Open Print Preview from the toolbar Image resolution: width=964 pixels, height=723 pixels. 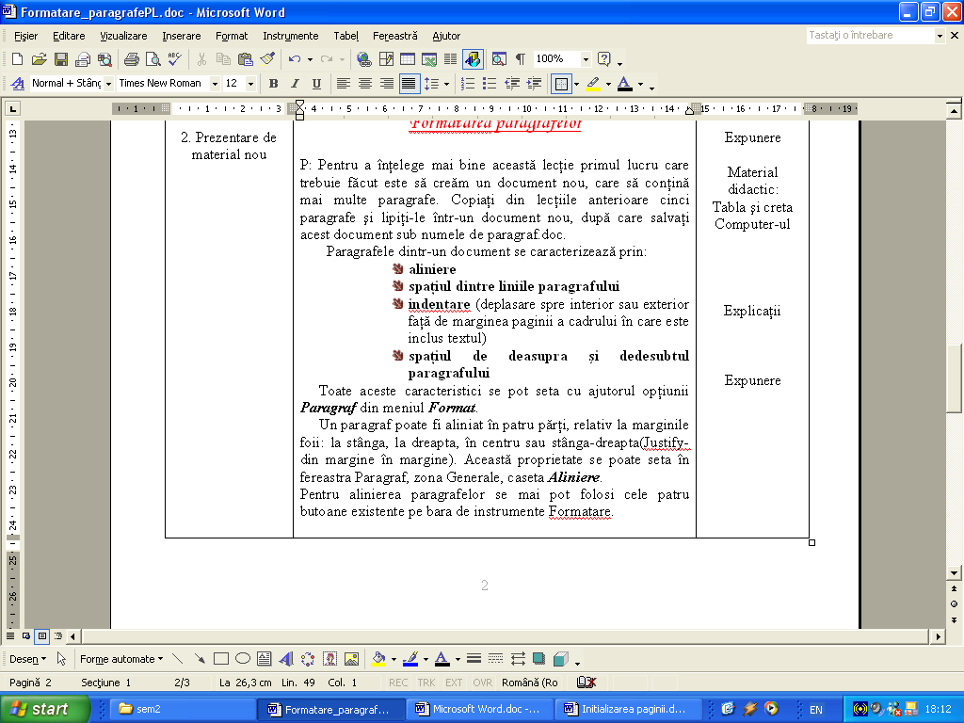point(153,59)
